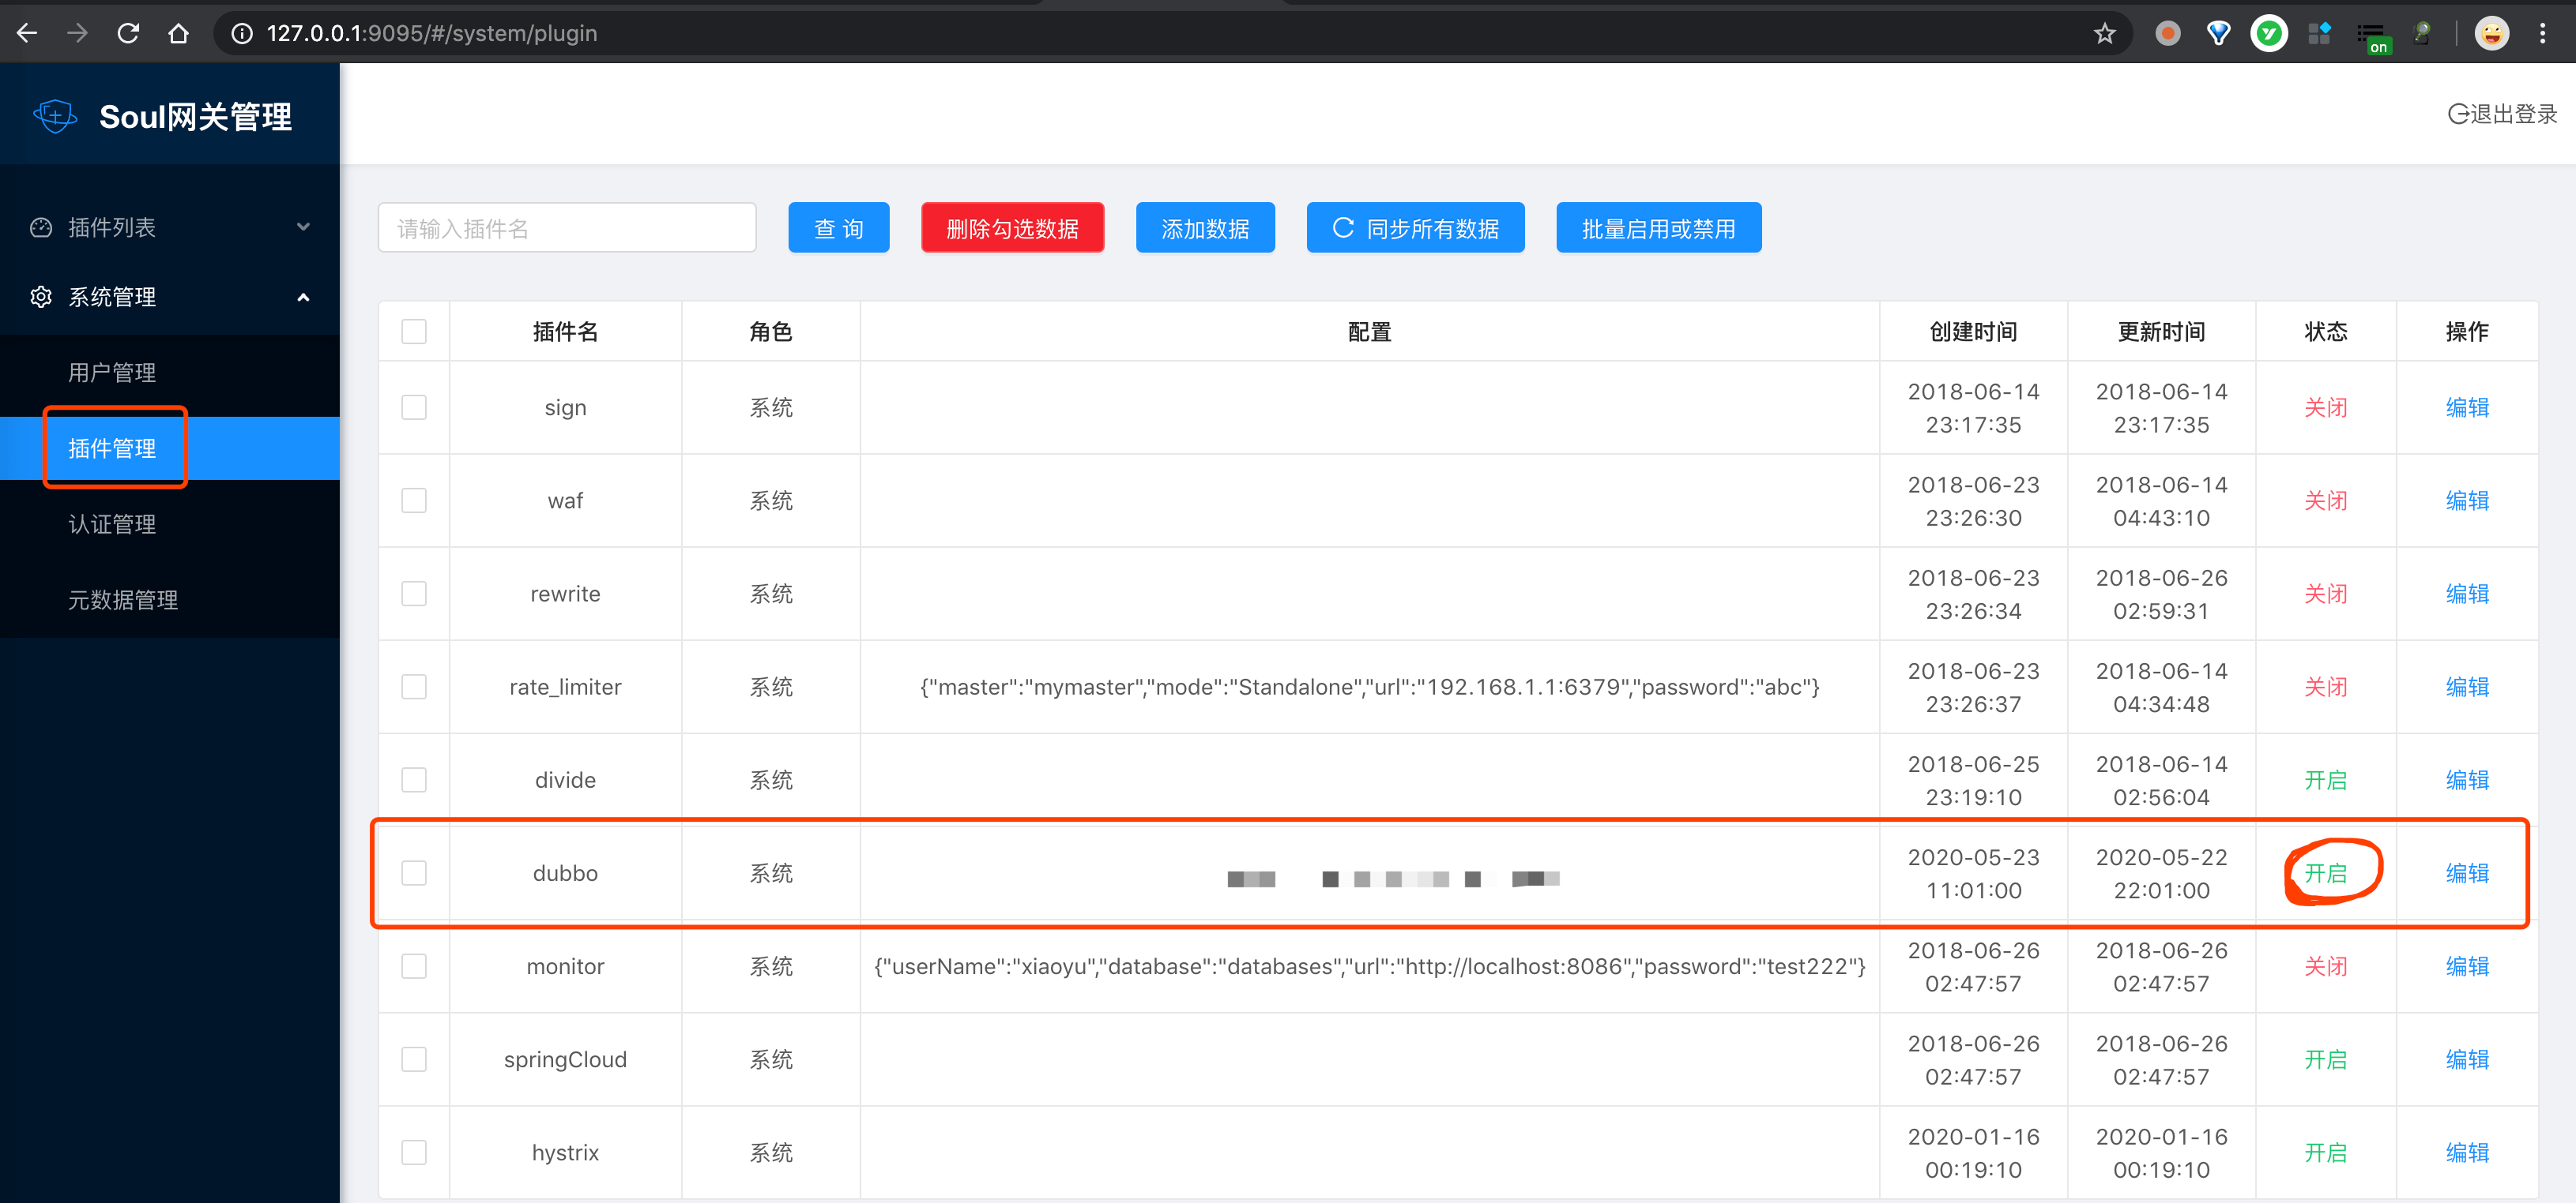Focus the 请输入插件名 search field
The width and height of the screenshot is (2576, 1203).
pos(566,229)
